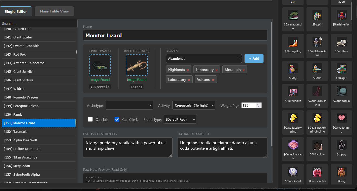Viewport: 357px width, 191px height.
Task: Expand the Activity Crepuscular dropdown
Action: (194, 105)
